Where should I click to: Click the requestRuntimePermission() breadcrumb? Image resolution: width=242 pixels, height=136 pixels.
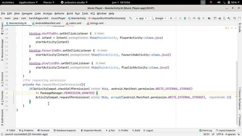click(x=107, y=18)
